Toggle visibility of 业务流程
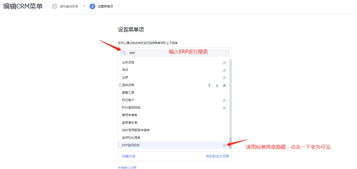Screen dimensions: 357x169 pyautogui.click(x=224, y=63)
